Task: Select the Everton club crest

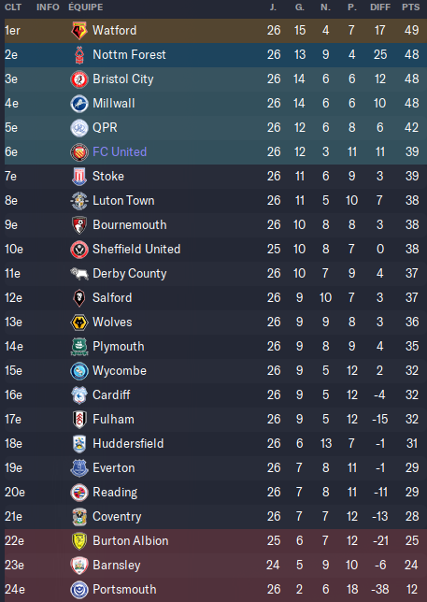Action: pos(79,468)
